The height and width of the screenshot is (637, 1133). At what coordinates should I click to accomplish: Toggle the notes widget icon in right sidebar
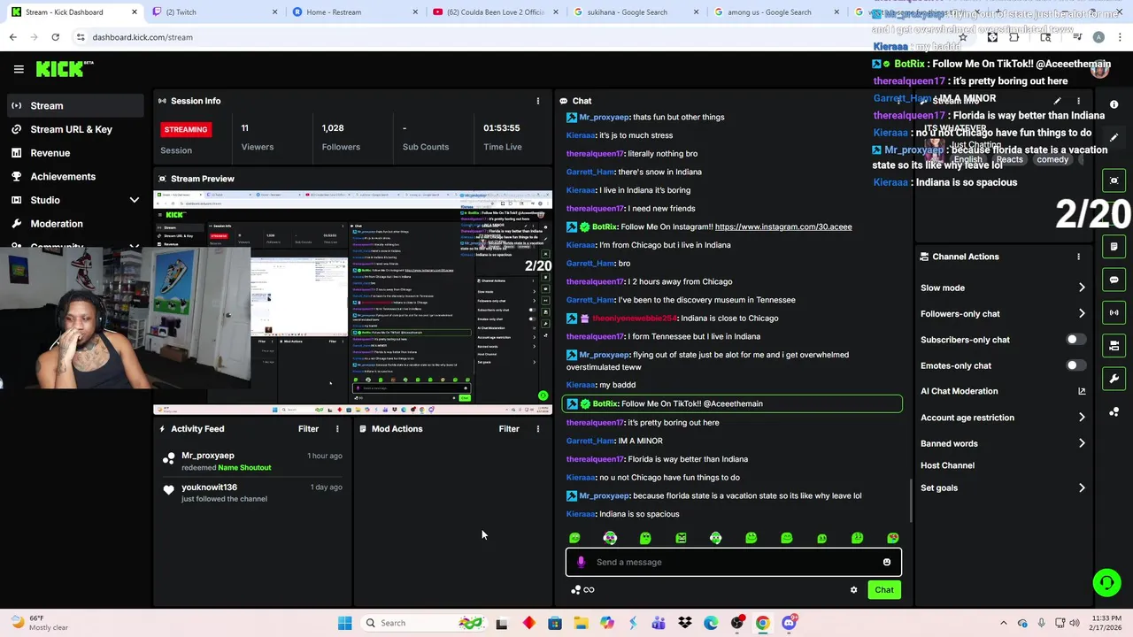[x=1114, y=247]
